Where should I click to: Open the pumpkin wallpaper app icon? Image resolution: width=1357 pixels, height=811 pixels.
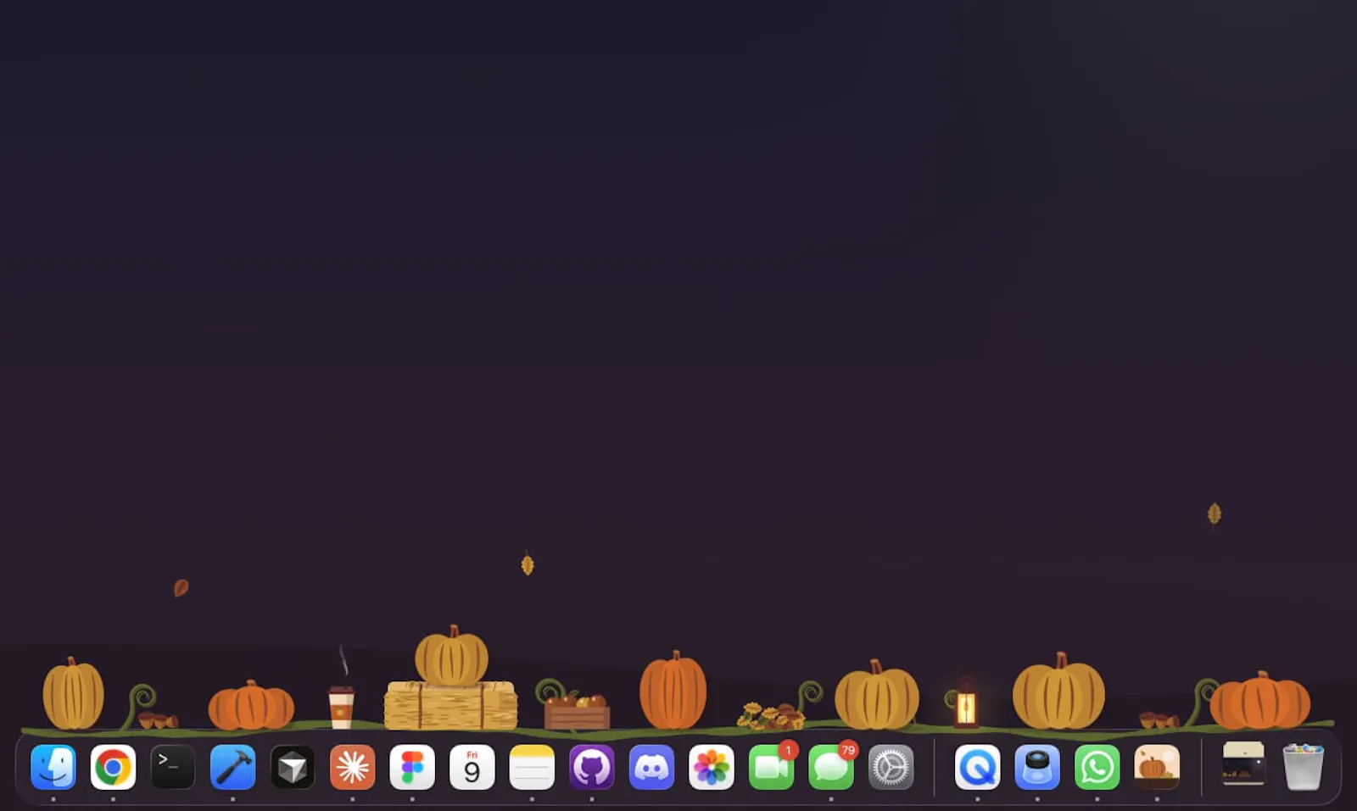pos(1157,767)
